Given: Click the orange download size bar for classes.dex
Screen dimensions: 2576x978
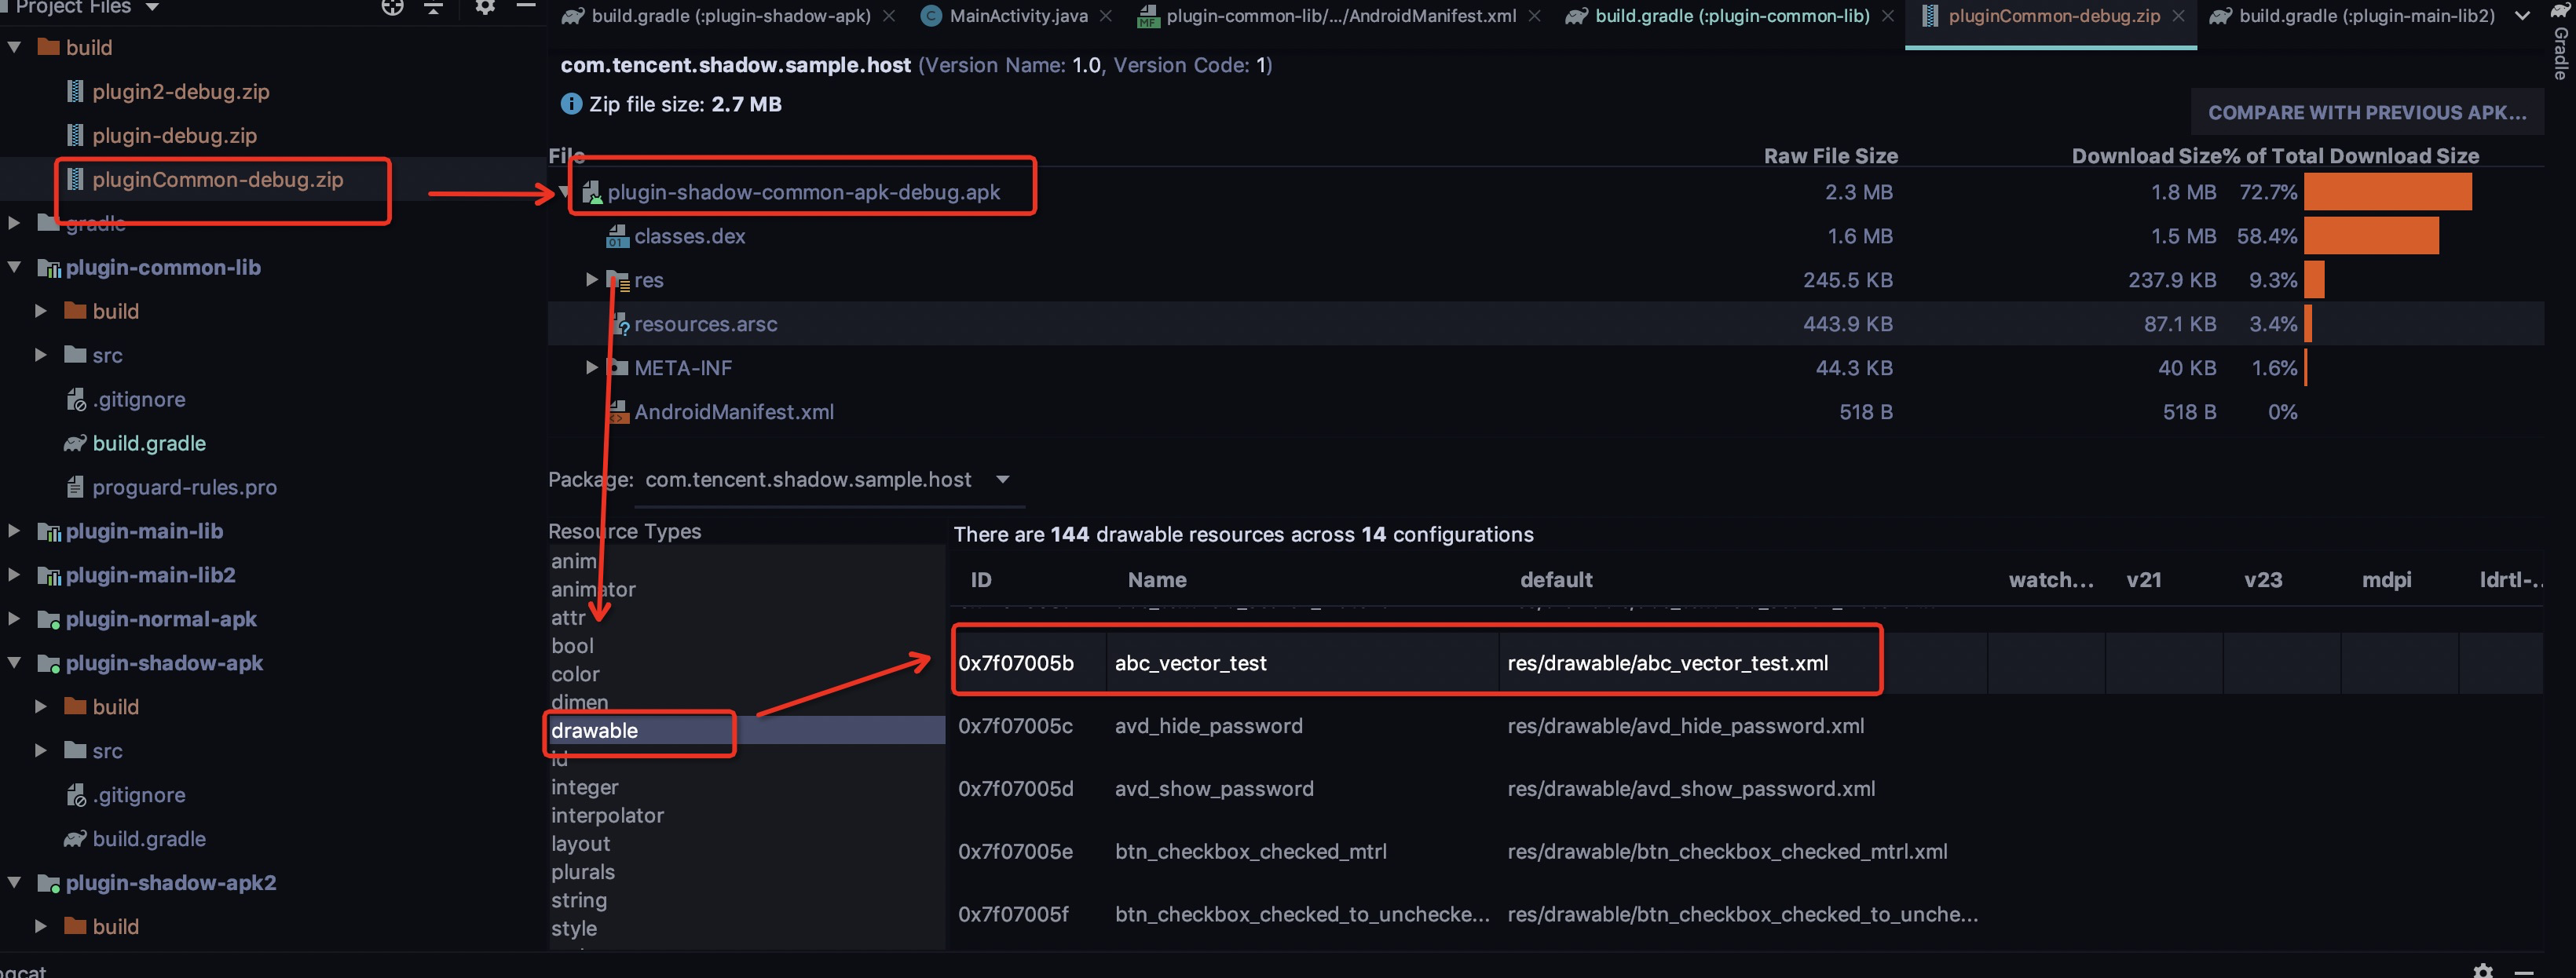Looking at the screenshot, I should (x=2370, y=235).
